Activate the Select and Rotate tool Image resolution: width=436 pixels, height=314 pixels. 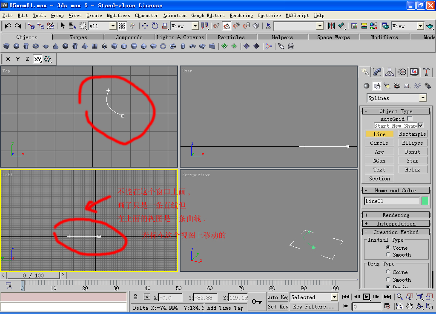155,26
